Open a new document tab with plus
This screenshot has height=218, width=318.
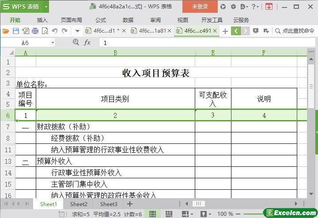click(225, 31)
